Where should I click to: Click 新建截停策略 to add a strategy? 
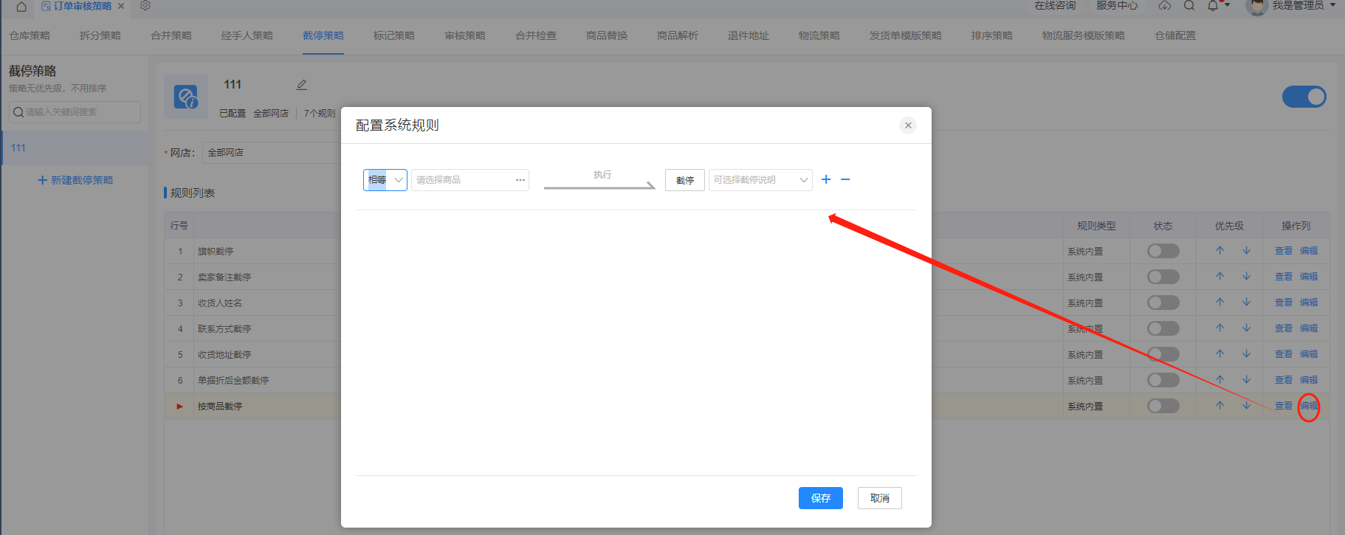tap(75, 180)
